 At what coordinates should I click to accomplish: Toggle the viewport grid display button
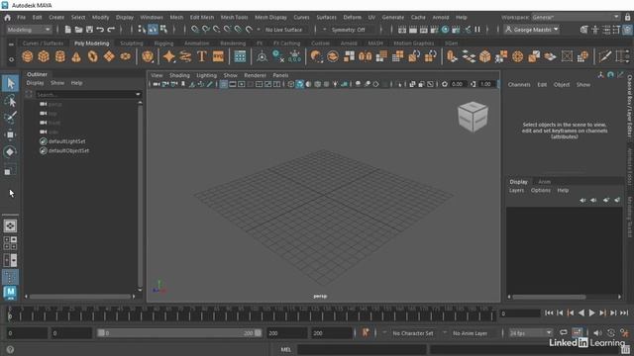click(x=223, y=84)
